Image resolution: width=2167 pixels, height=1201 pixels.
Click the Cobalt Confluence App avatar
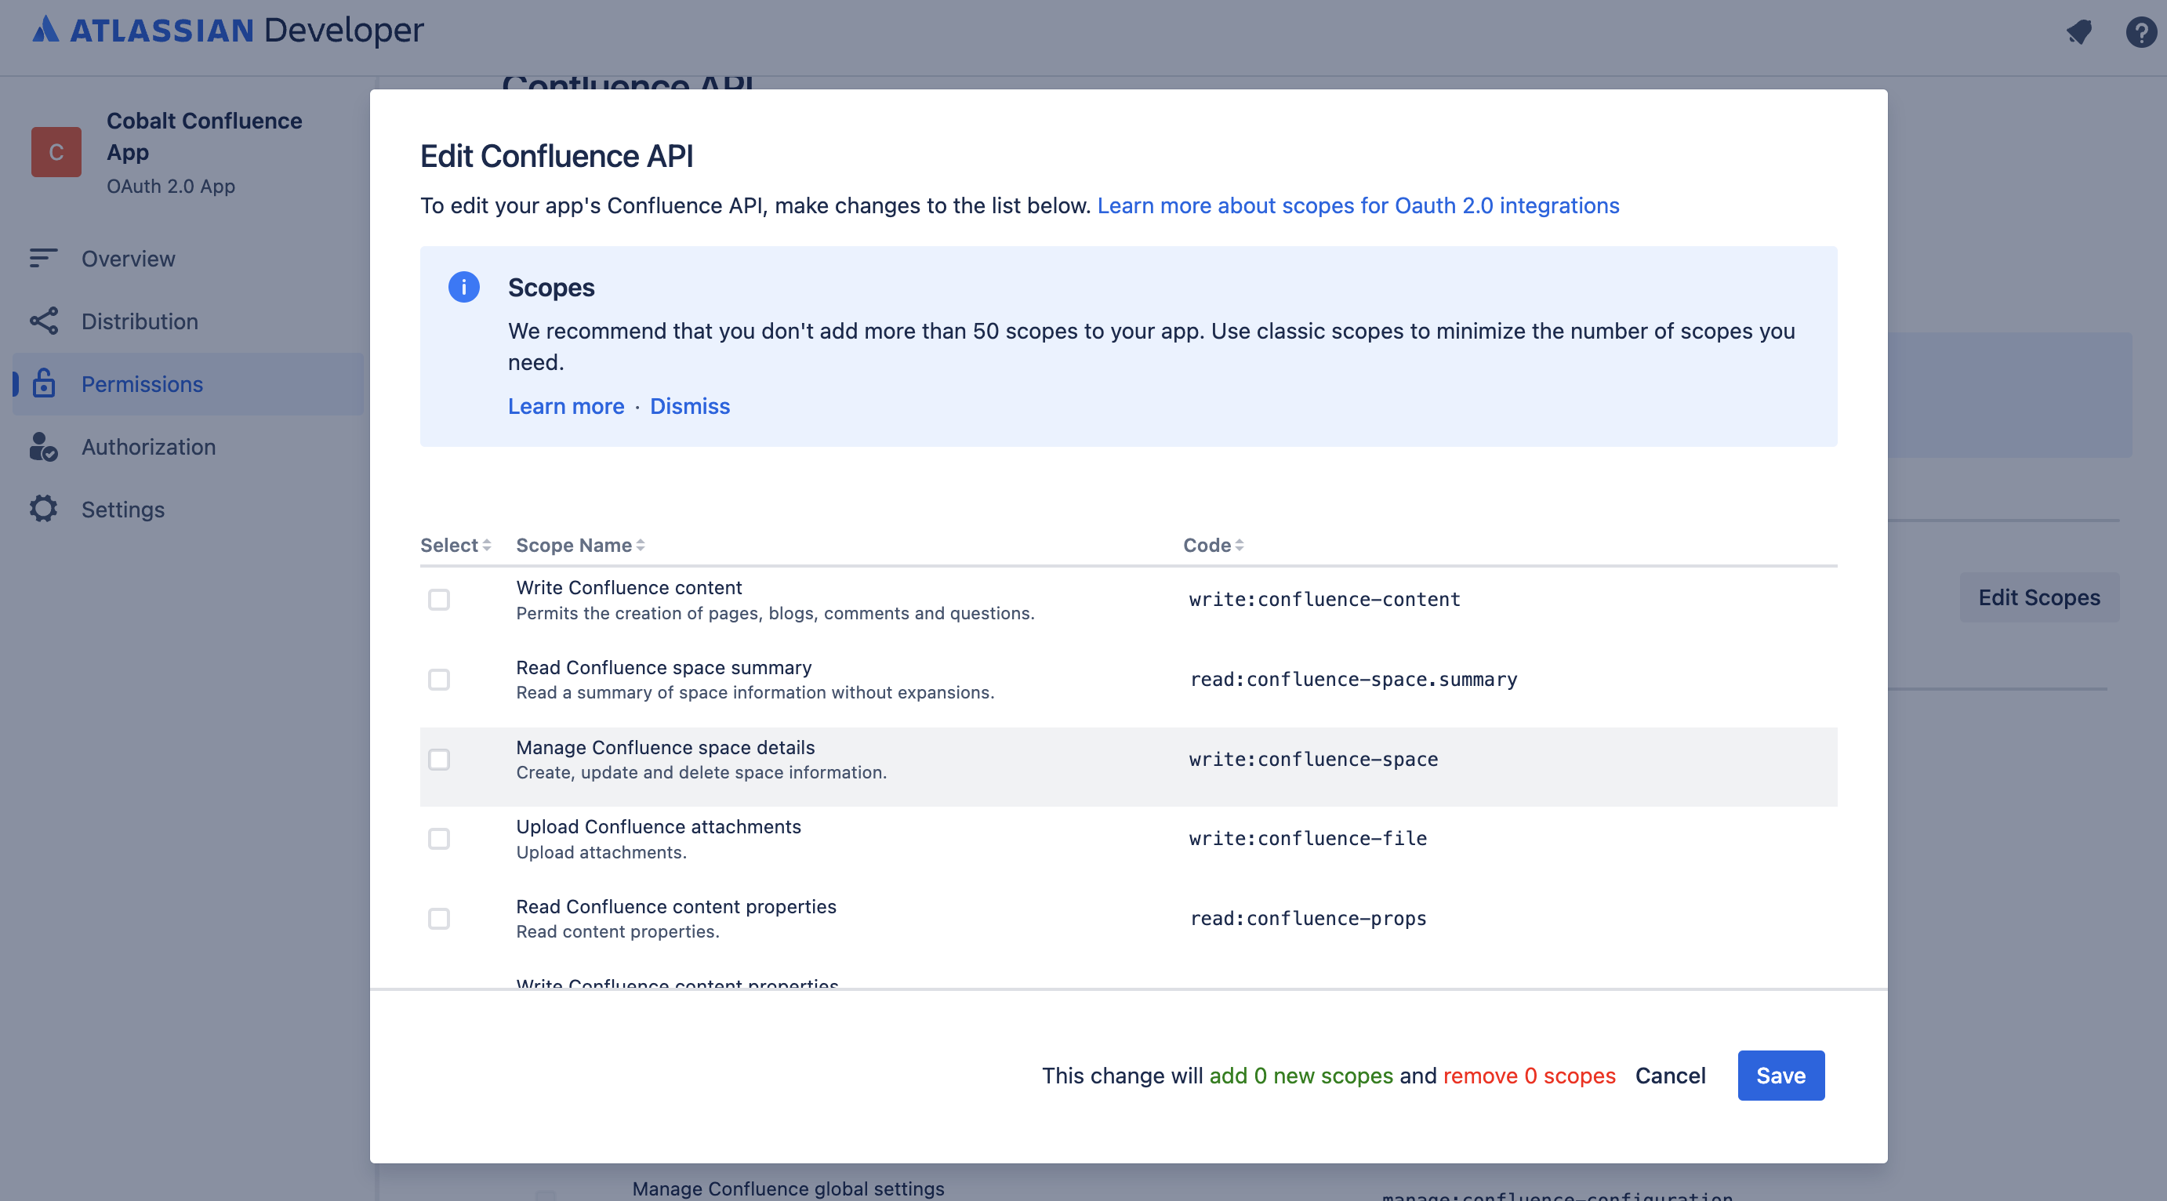click(56, 151)
